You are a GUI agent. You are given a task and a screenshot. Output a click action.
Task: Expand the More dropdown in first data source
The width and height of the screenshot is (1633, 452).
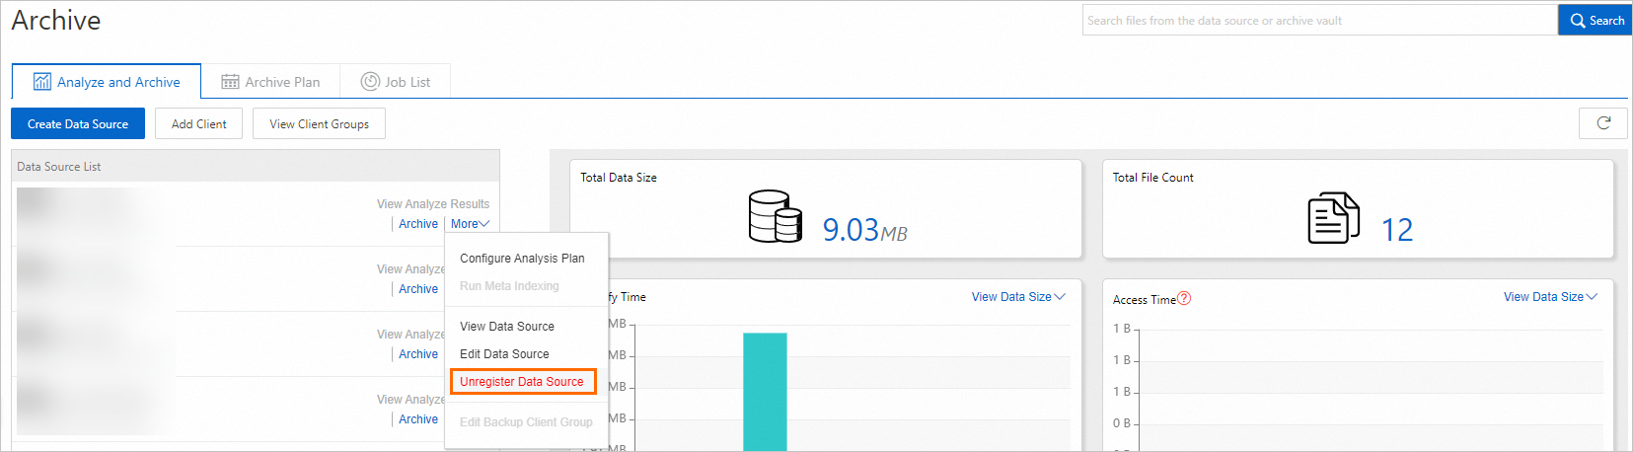(470, 224)
